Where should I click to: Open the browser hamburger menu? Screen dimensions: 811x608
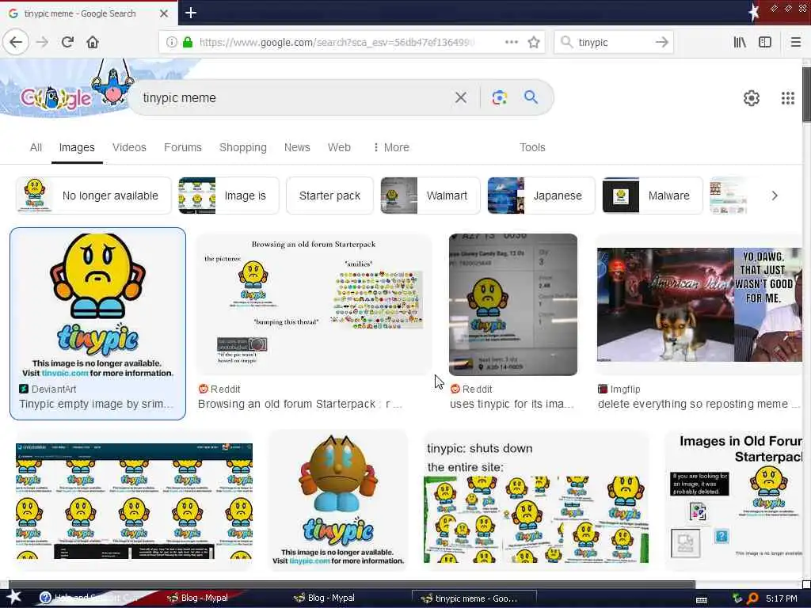coord(795,42)
